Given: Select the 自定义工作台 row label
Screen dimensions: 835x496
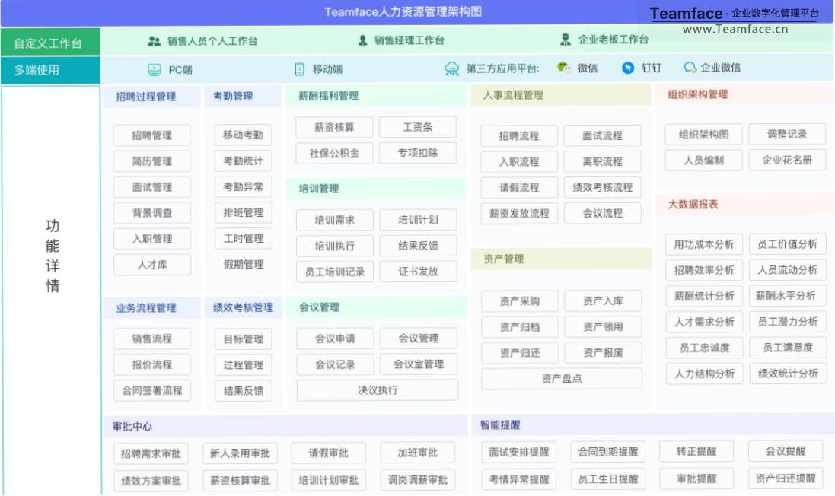Looking at the screenshot, I should point(50,42).
